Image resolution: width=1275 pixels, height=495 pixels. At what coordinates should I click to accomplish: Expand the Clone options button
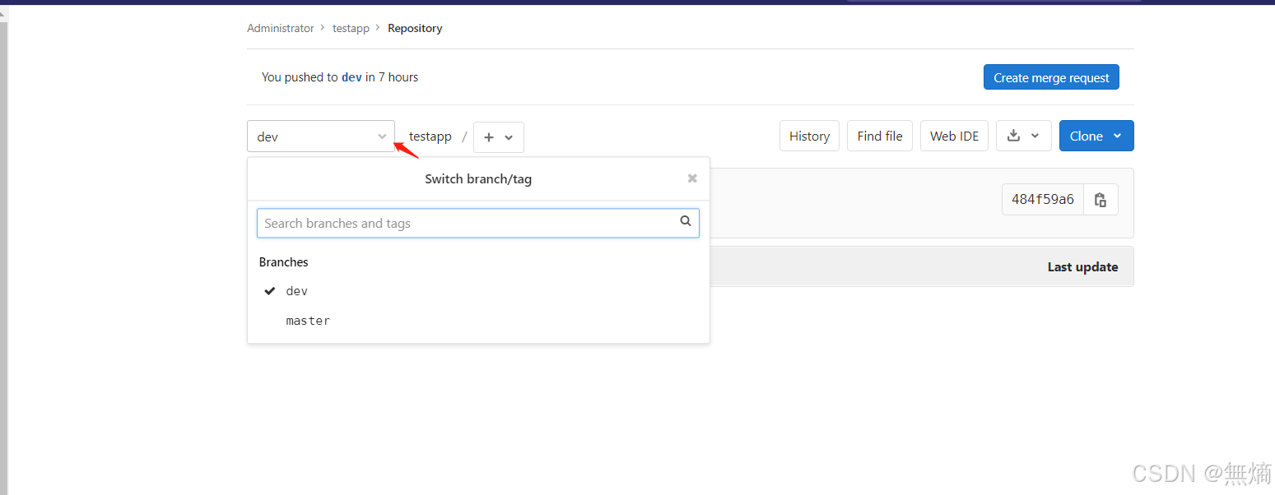[x=1096, y=136]
